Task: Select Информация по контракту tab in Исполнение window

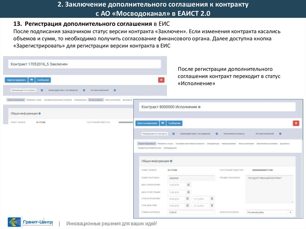Action: point(154,134)
